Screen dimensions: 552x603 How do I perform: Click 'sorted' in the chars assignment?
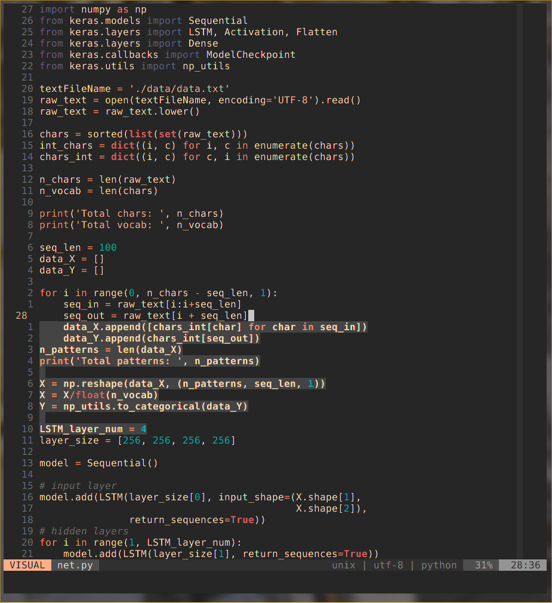tap(105, 134)
